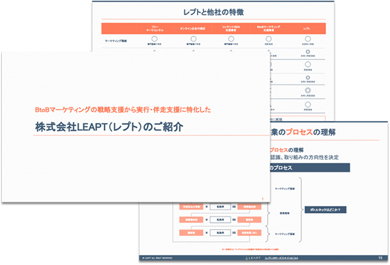
Task: Click the レプトと他社の特徴 slide title
Action: [x=214, y=12]
